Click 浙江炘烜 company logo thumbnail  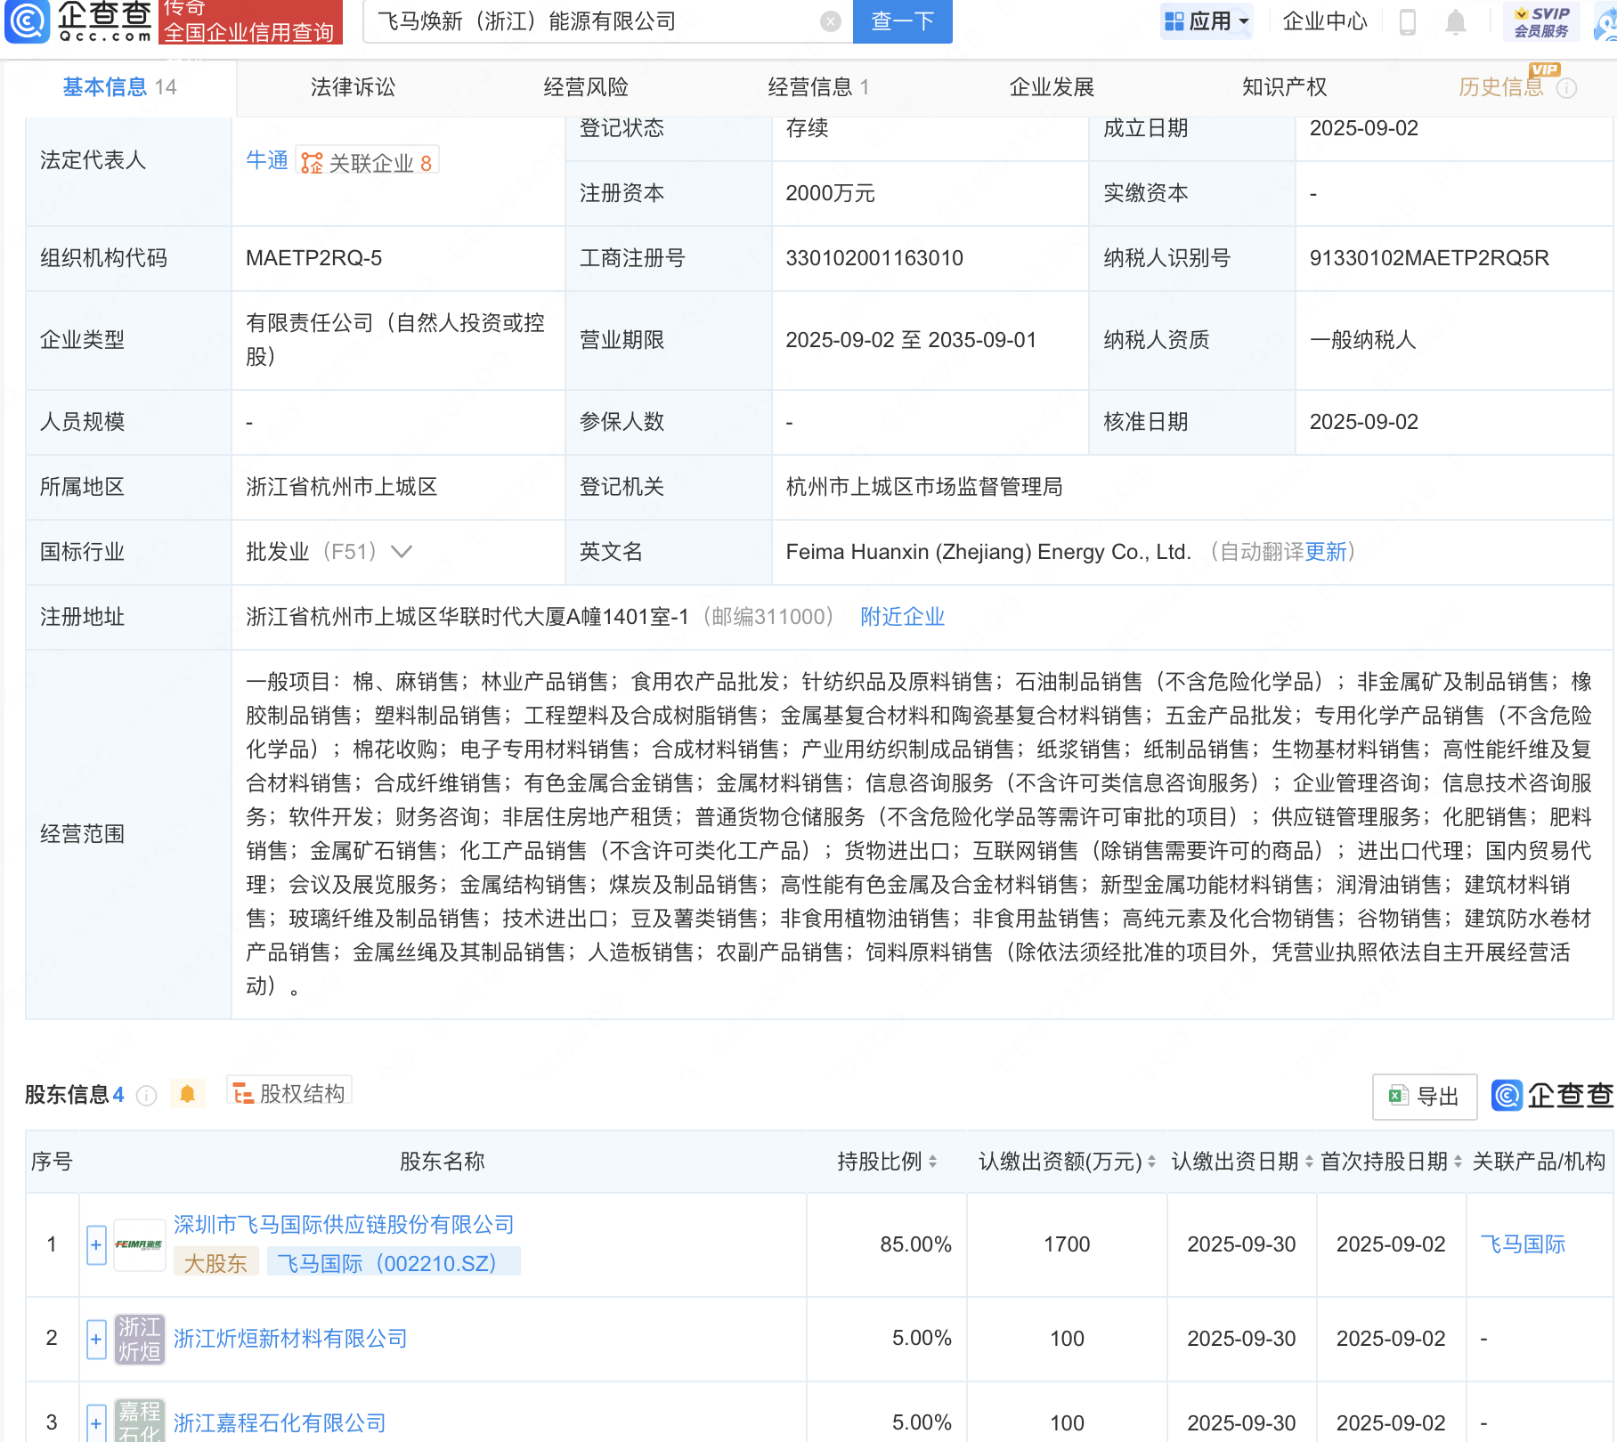(x=140, y=1339)
